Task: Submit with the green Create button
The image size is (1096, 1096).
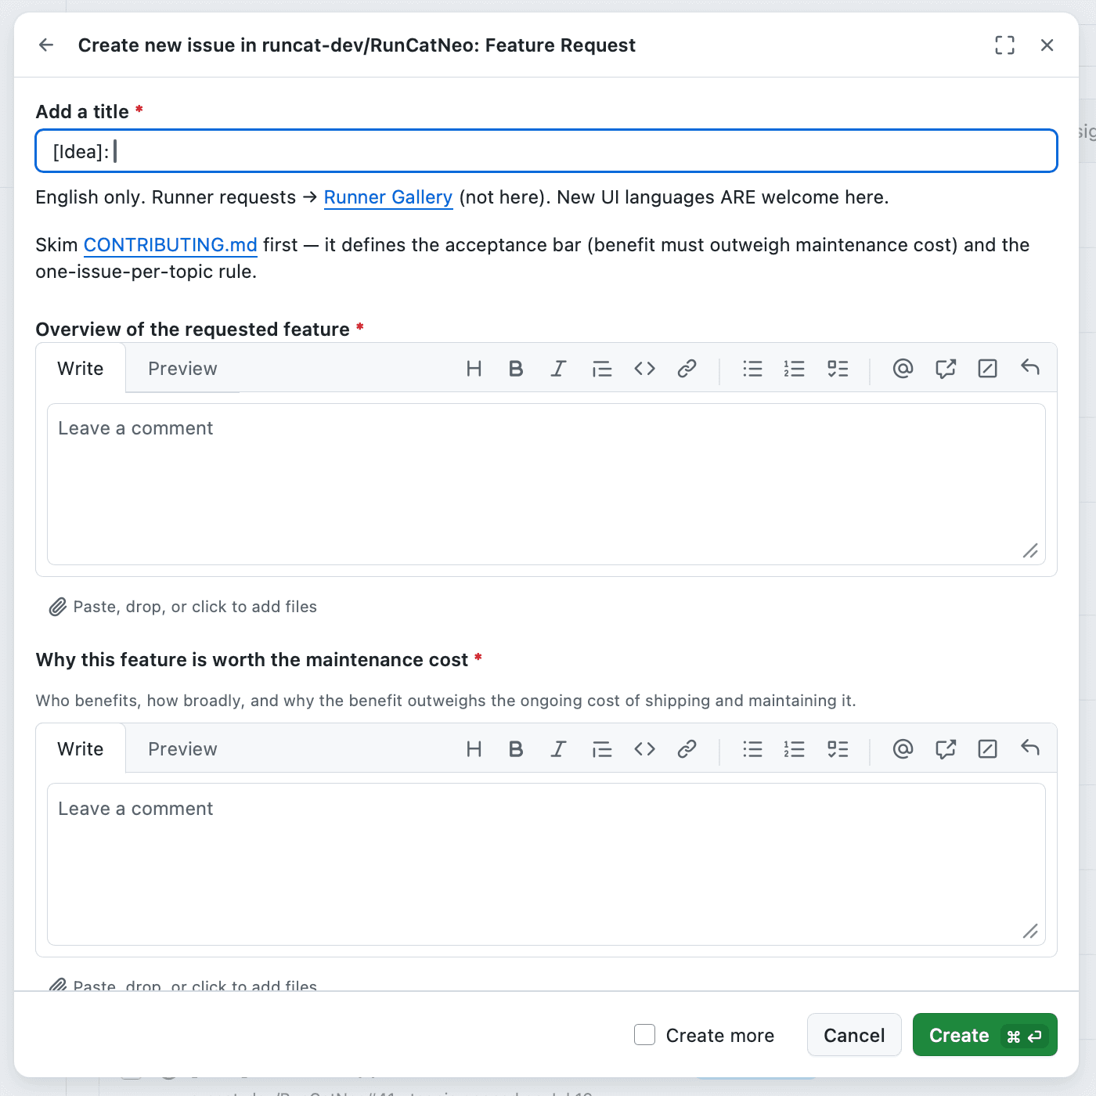Action: coord(985,1035)
